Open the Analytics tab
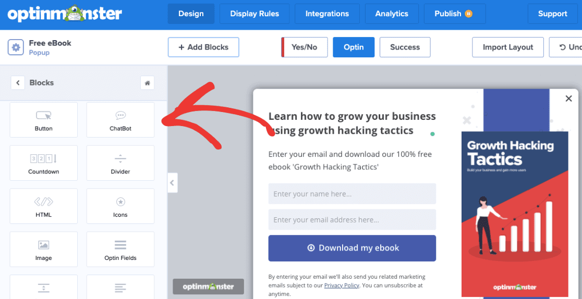 click(x=392, y=14)
